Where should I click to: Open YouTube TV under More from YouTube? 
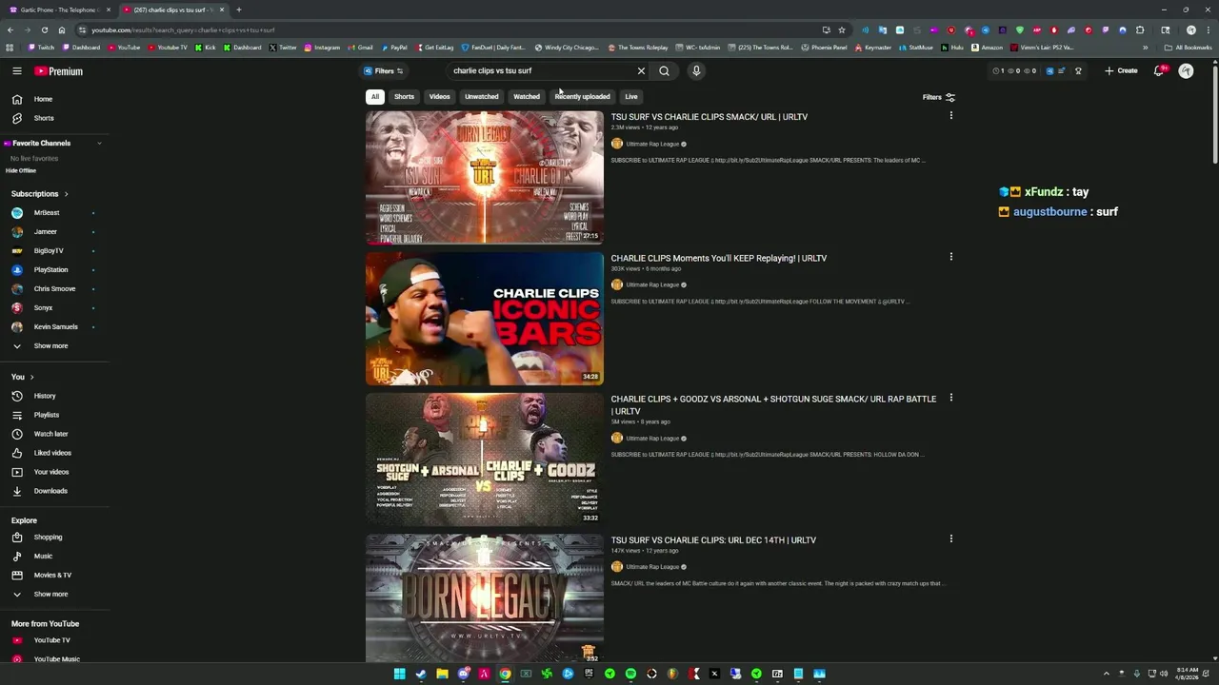(x=53, y=640)
